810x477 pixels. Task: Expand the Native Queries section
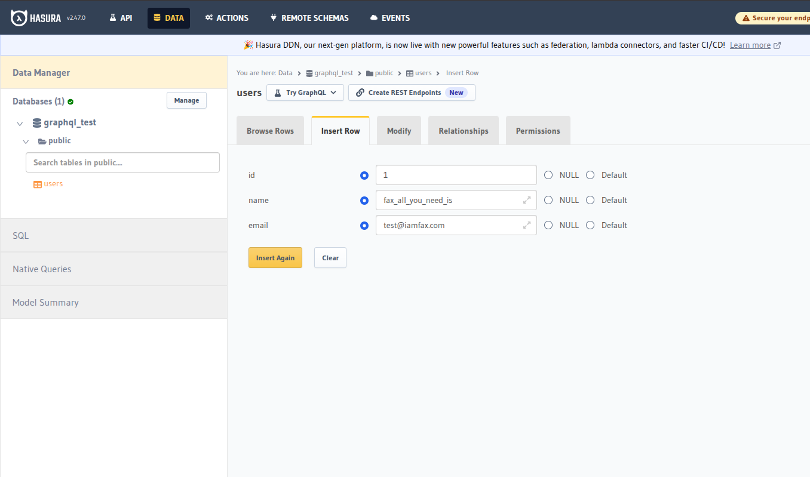click(113, 269)
